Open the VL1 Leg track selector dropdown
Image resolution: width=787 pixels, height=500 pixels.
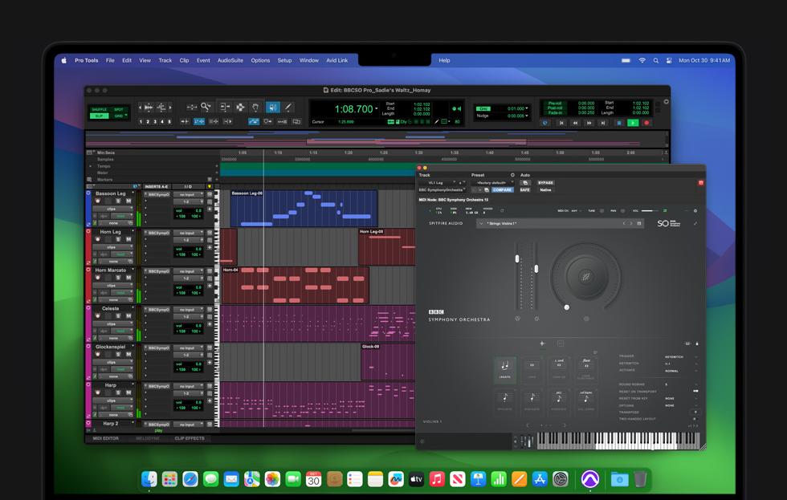[438, 182]
